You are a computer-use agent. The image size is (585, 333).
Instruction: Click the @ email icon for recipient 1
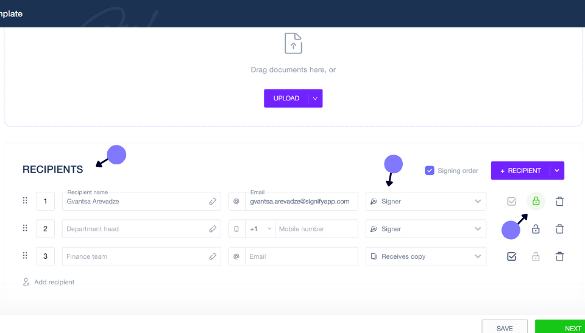pos(236,202)
